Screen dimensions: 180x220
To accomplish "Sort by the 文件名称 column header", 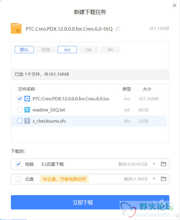I will click(x=26, y=89).
